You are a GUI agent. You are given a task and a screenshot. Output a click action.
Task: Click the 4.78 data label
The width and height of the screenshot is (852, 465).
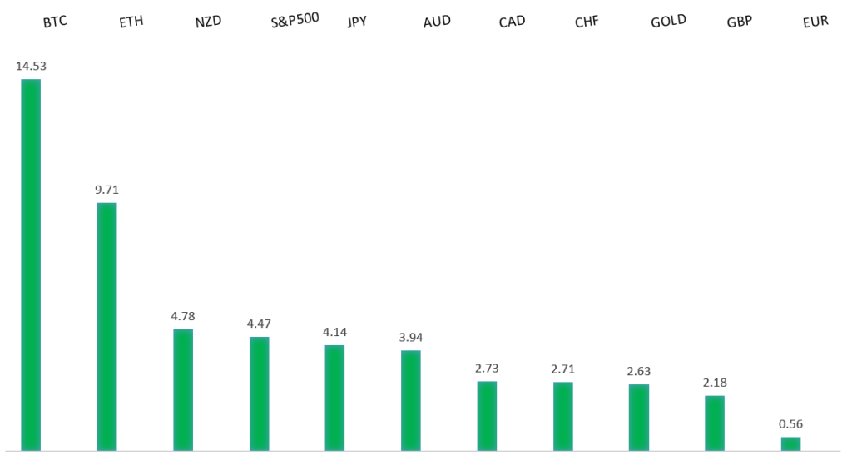click(x=183, y=316)
